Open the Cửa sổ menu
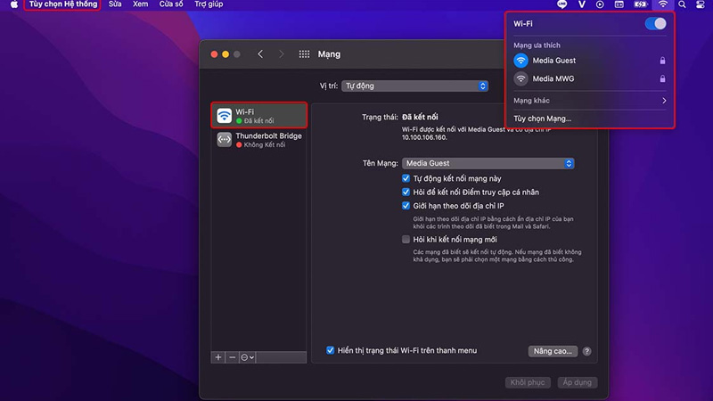 [x=171, y=4]
